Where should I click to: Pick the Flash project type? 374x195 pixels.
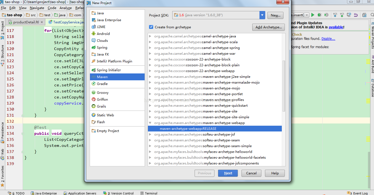[117, 122]
